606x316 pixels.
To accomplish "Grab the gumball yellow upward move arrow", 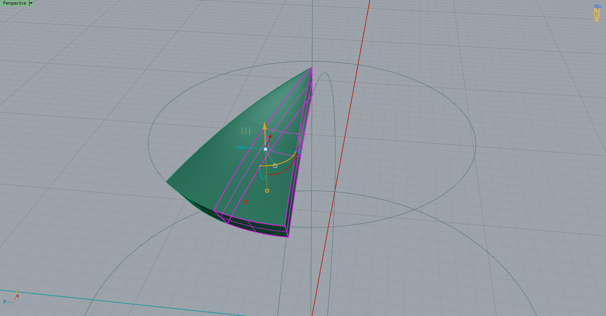I will 265,126.
